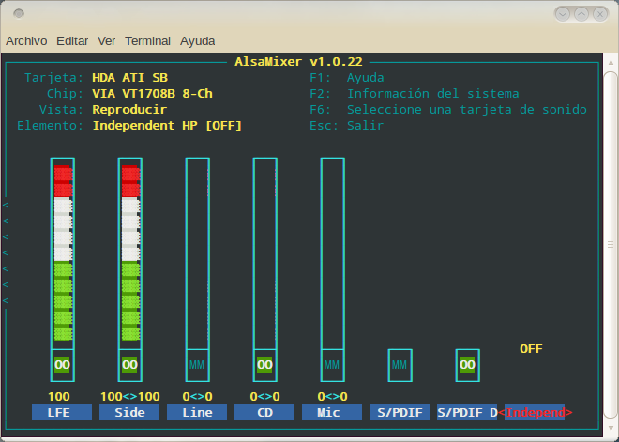Select the Side channel label
This screenshot has height=442, width=619.
(129, 412)
